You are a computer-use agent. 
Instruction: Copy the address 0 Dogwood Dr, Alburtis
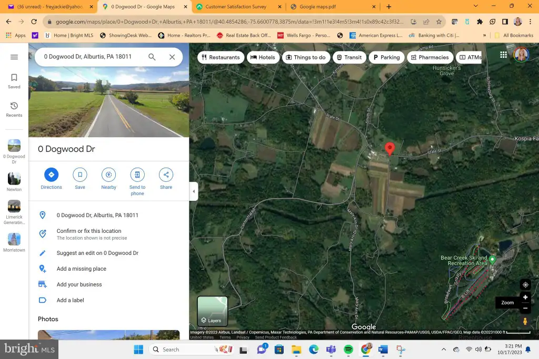click(108, 215)
